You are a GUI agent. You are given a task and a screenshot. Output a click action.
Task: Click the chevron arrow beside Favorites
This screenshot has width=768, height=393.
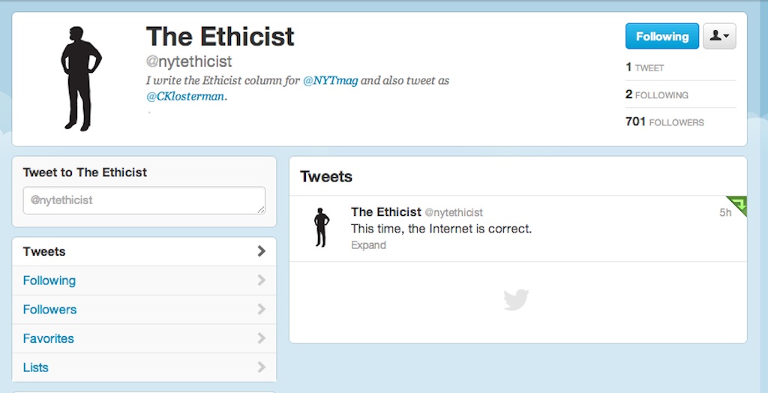(261, 338)
